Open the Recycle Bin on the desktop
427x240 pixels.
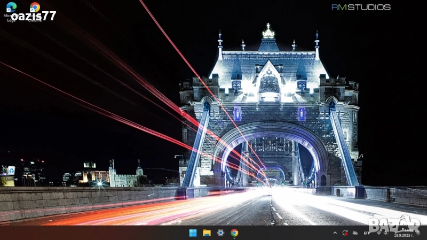click(x=11, y=173)
